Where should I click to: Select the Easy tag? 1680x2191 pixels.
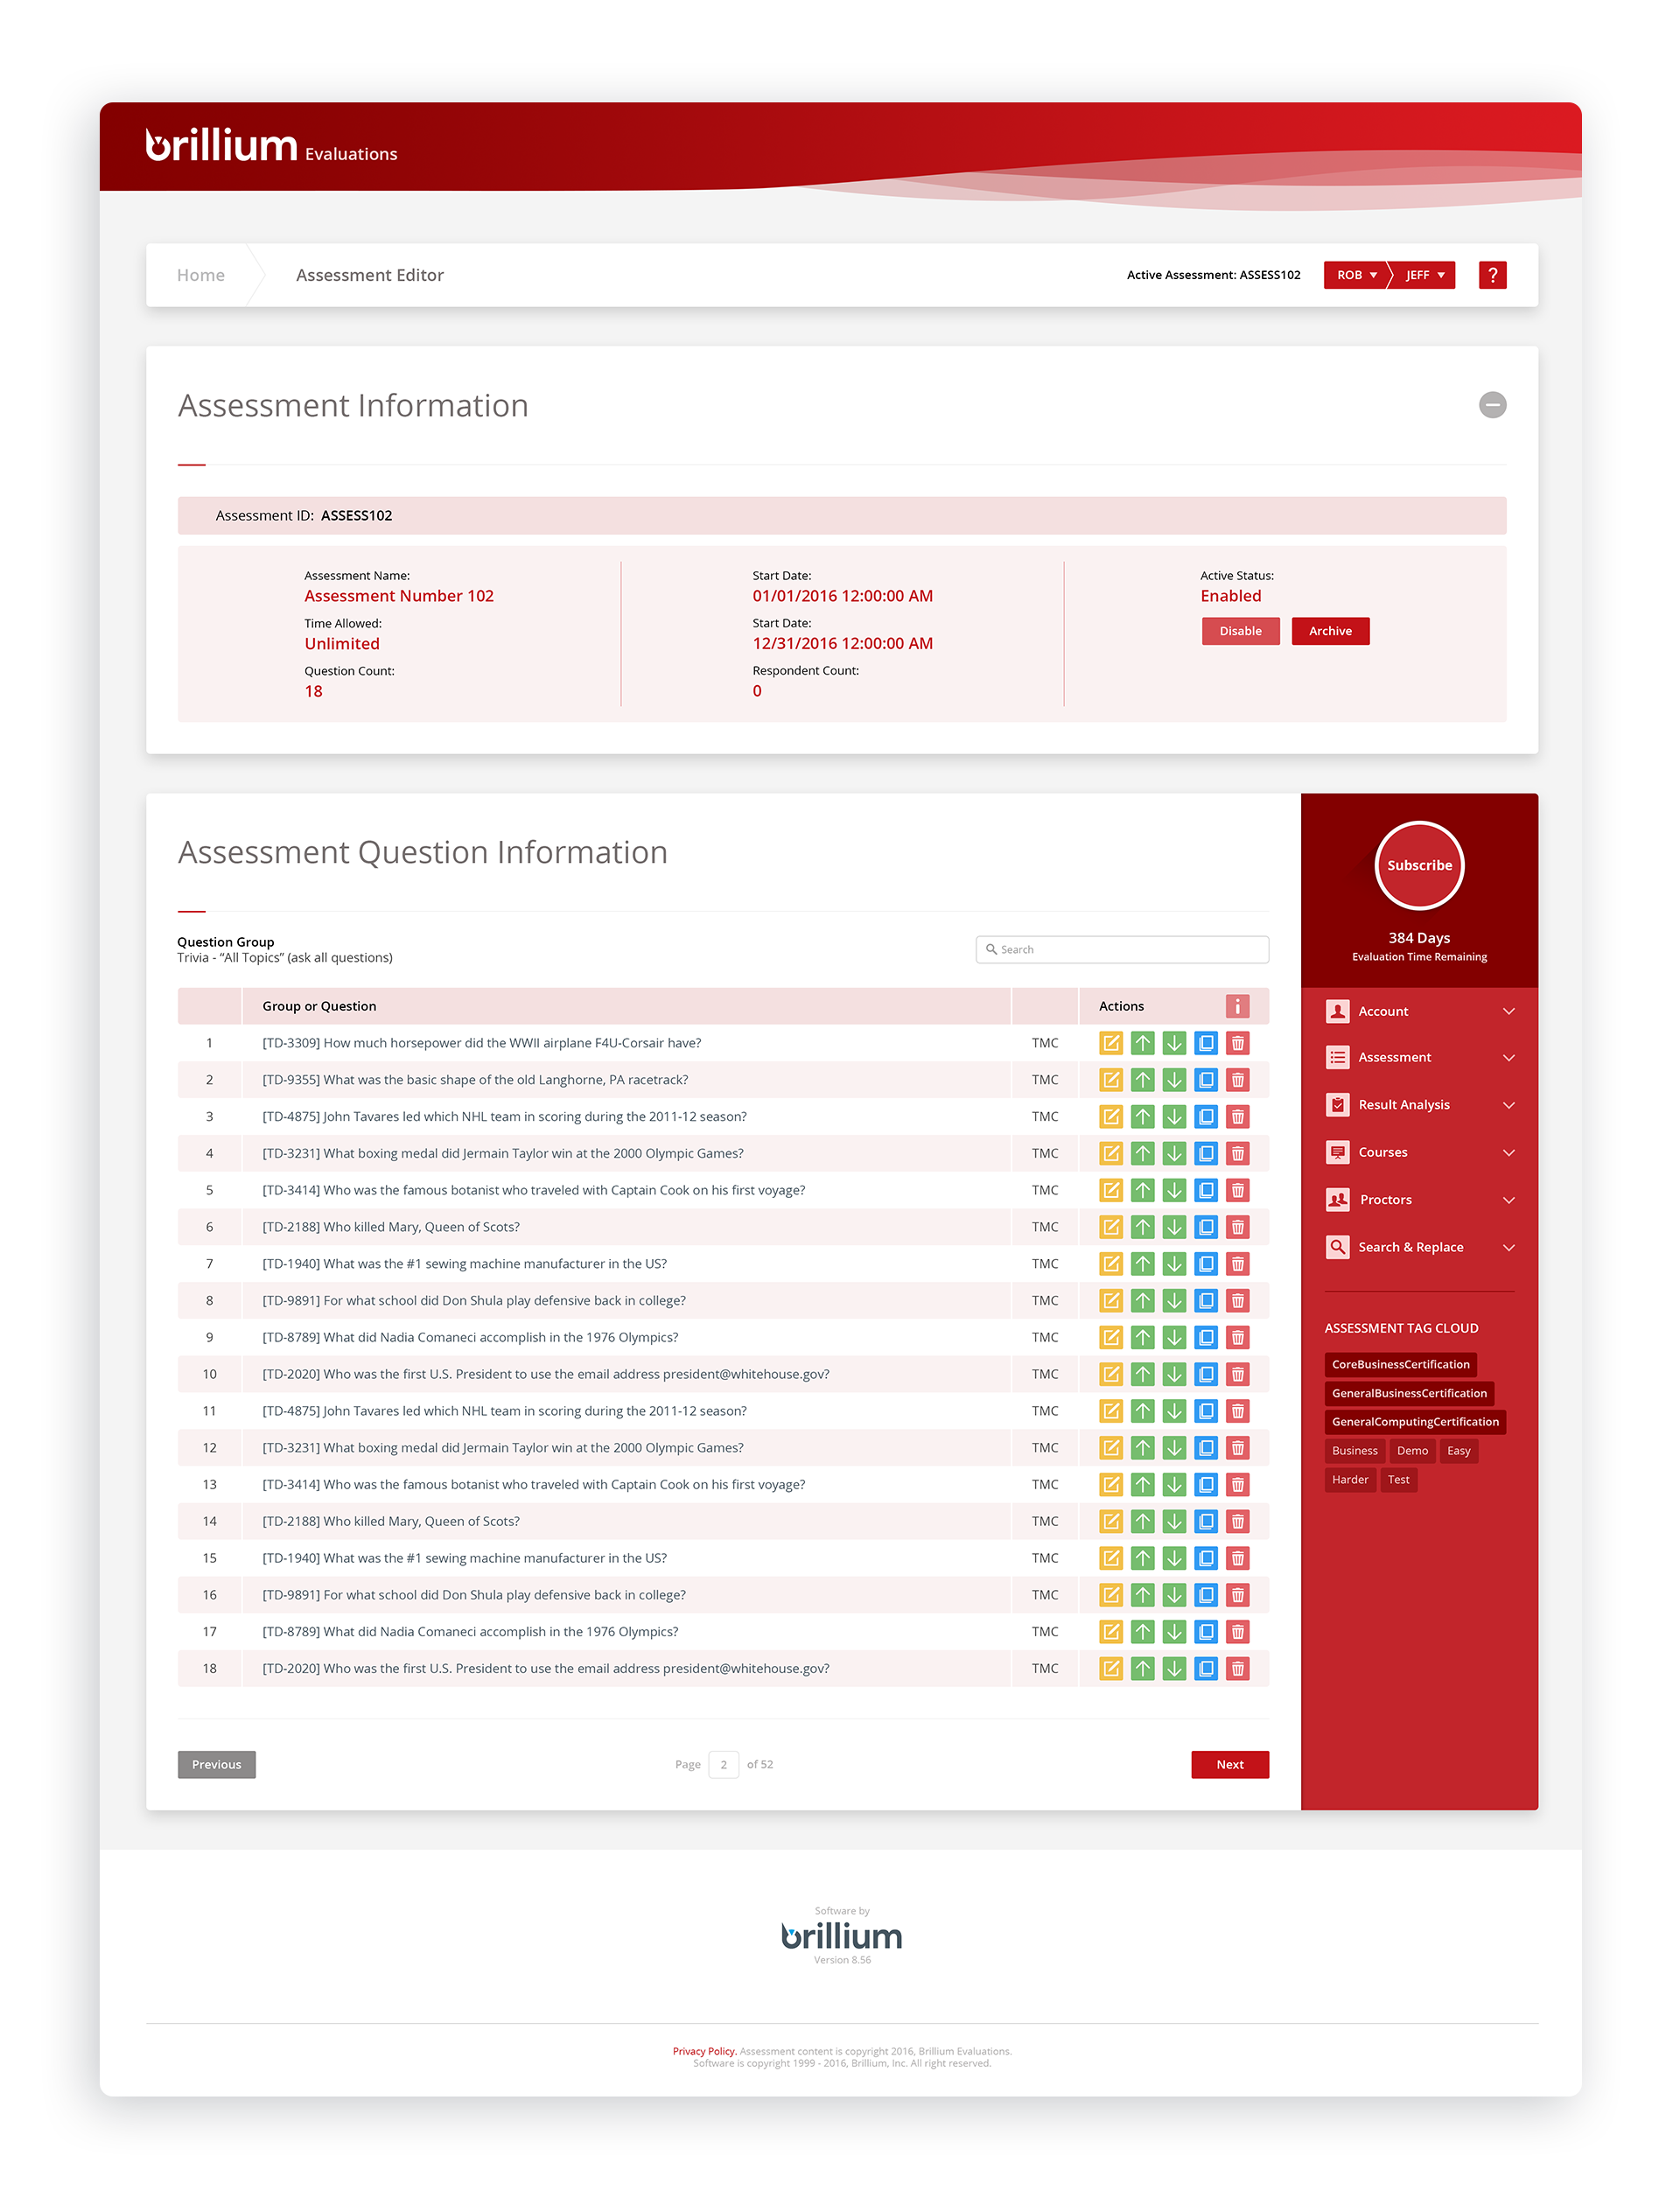(x=1458, y=1451)
